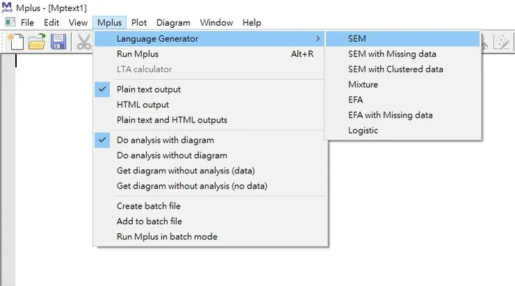
Task: Click the Cut scissors toolbar icon
Action: (x=84, y=41)
